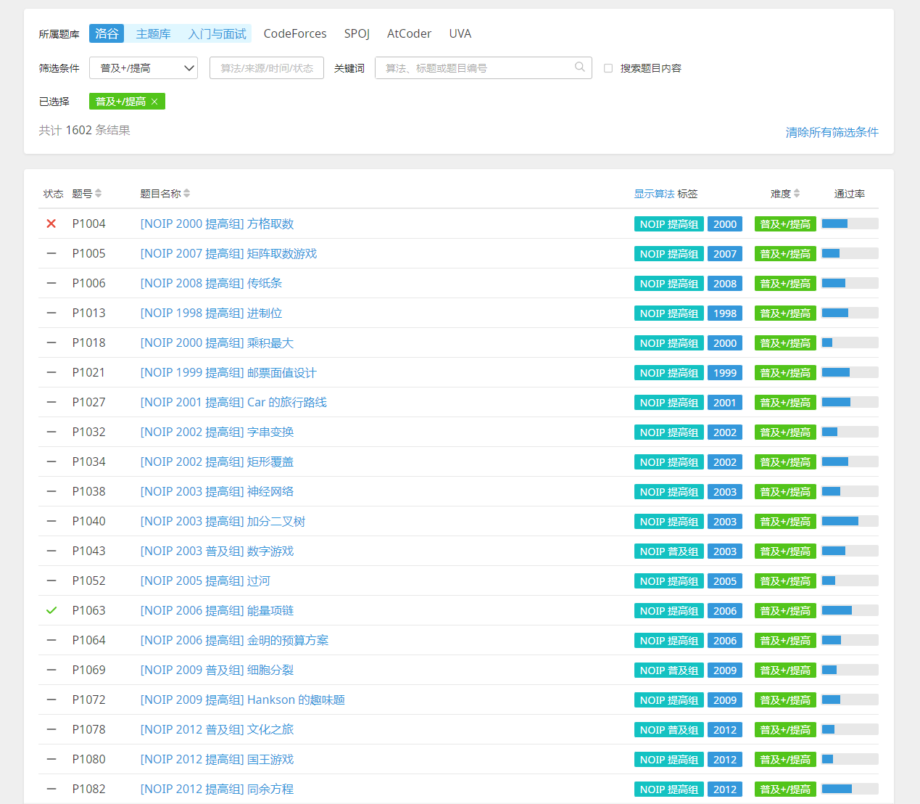Image resolution: width=920 pixels, height=804 pixels.
Task: Sort by 题号 using its sort arrows
Action: [98, 193]
